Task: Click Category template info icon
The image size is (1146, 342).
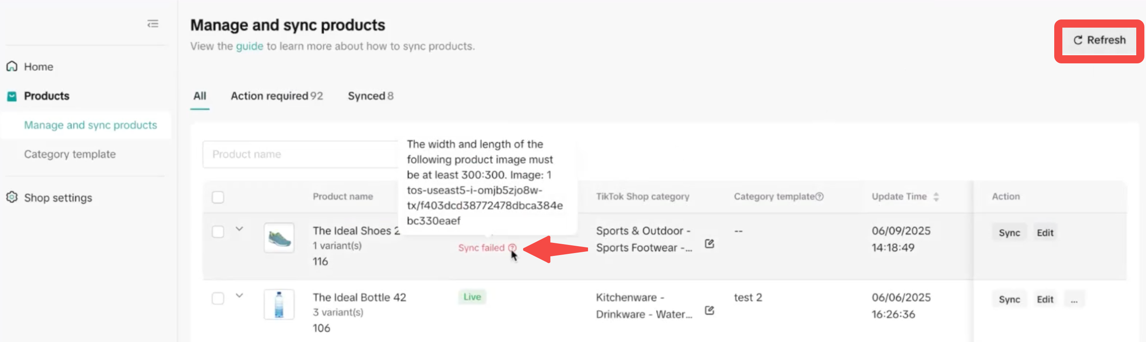Action: click(819, 197)
